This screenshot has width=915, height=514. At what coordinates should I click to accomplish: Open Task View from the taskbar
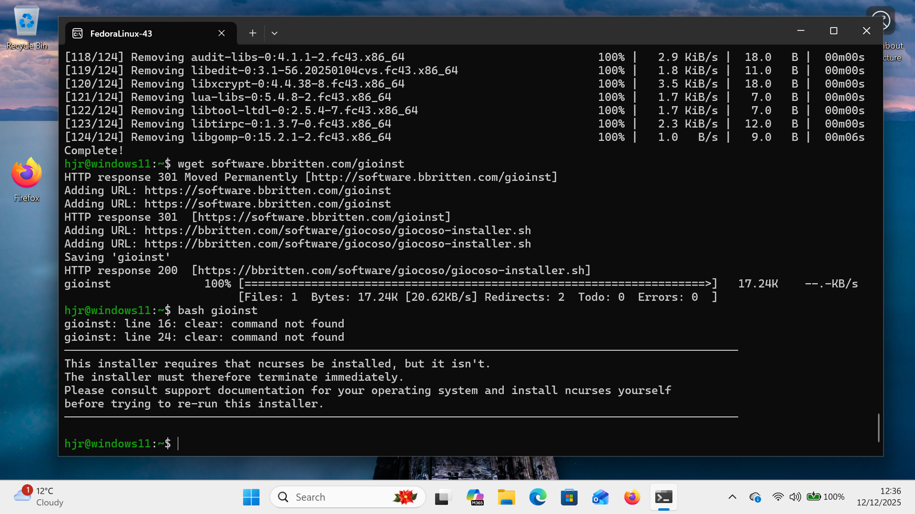443,497
